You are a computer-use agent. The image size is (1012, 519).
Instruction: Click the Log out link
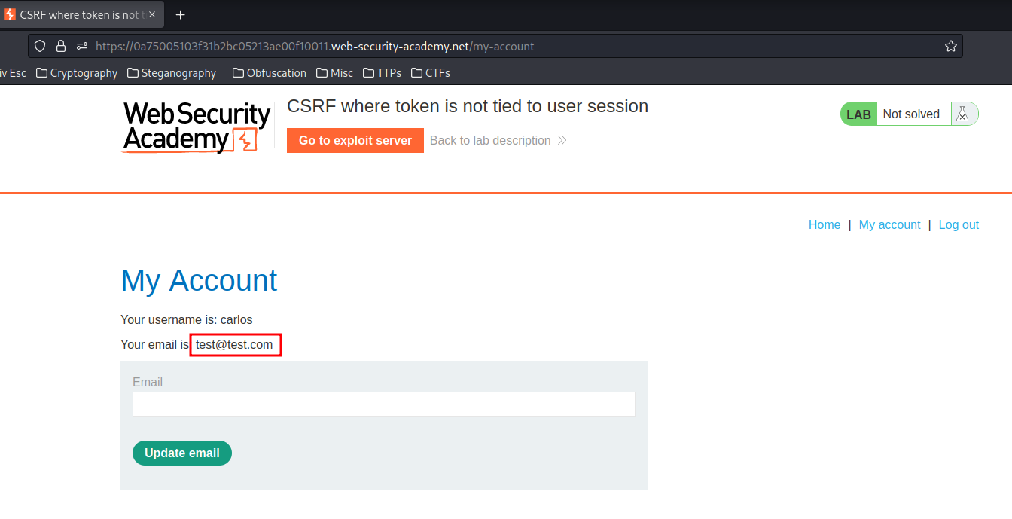tap(959, 224)
